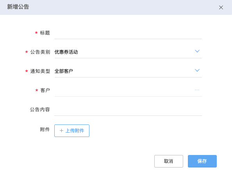Focus the 公告内容 input field
Screen dimensions: 232x182
click(128, 110)
